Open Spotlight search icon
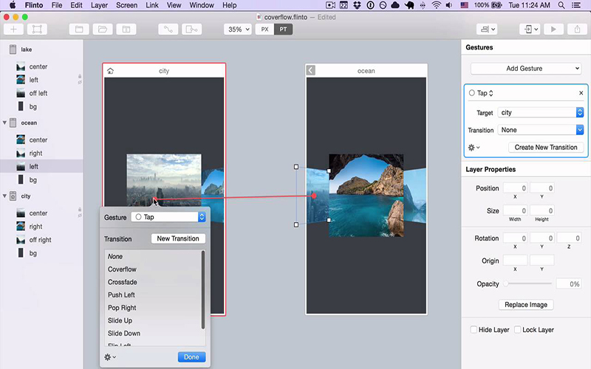The width and height of the screenshot is (591, 369). click(561, 5)
